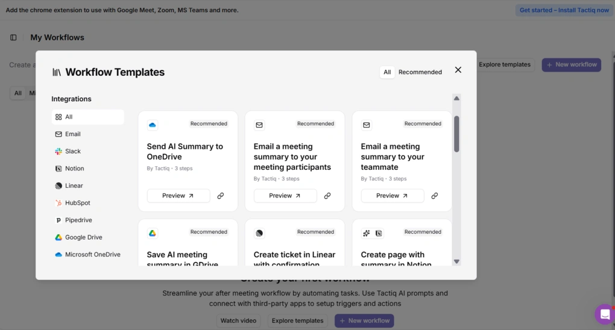Image resolution: width=615 pixels, height=330 pixels.
Task: Click Get started – Install Tactiq now
Action: [564, 10]
